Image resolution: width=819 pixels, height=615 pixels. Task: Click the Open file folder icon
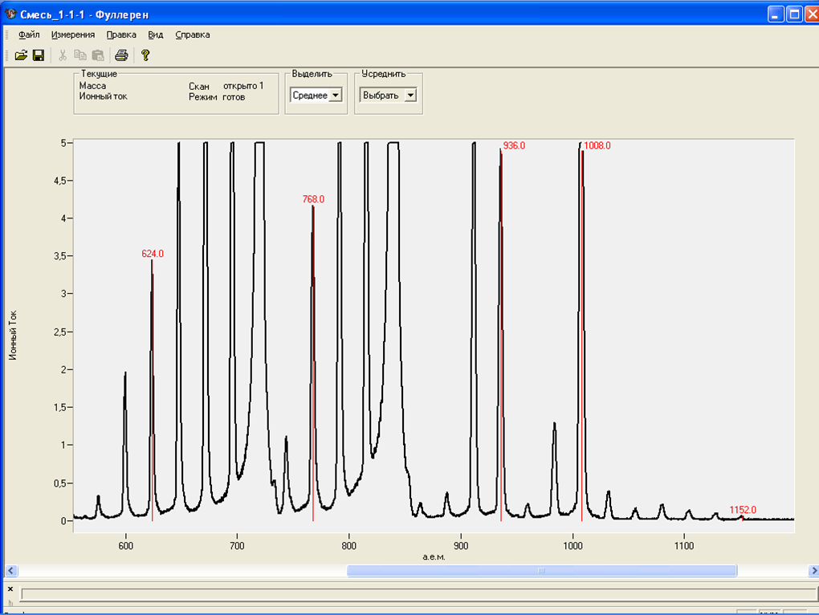(21, 55)
